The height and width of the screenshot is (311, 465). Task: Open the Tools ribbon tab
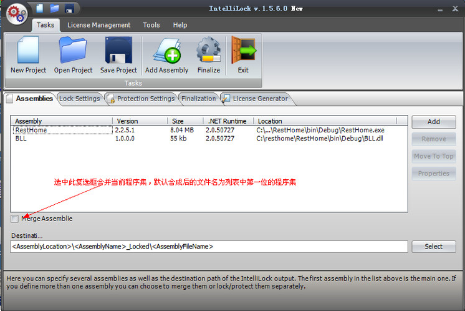click(x=151, y=25)
